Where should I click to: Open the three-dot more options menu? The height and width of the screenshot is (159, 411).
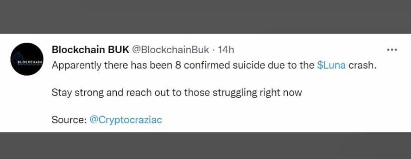pyautogui.click(x=391, y=50)
